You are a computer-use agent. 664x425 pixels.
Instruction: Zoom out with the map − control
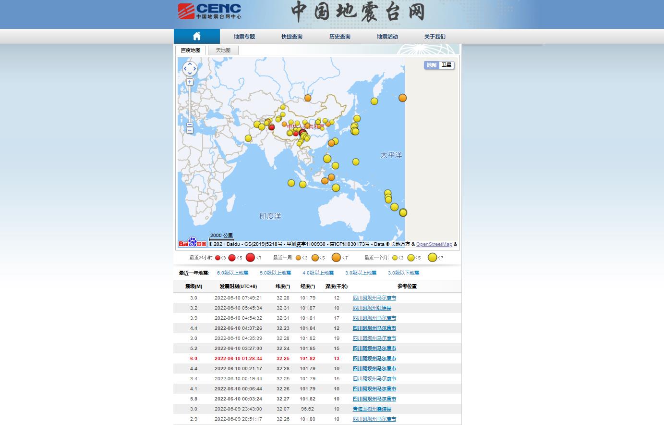[x=190, y=130]
